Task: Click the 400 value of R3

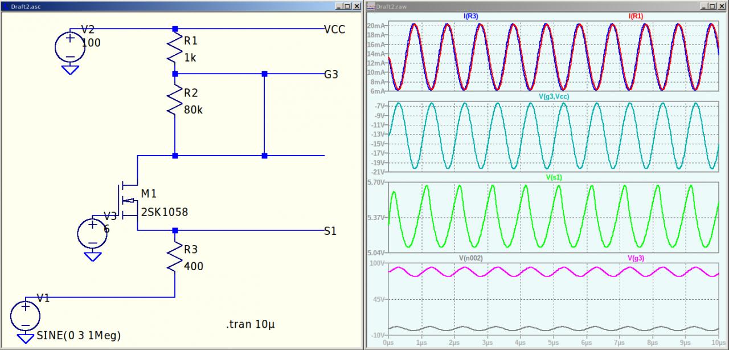Action: [x=194, y=266]
